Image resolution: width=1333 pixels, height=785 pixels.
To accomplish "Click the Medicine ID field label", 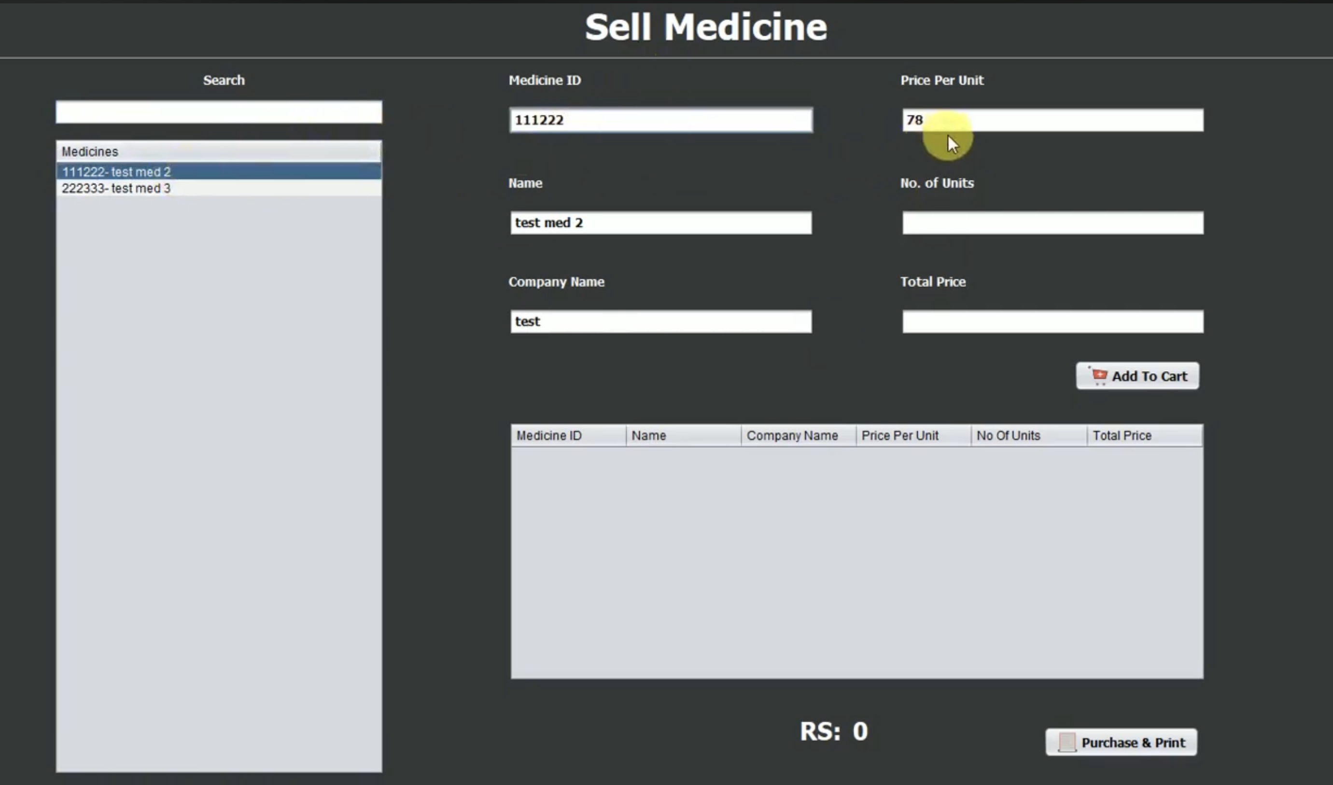I will [545, 81].
